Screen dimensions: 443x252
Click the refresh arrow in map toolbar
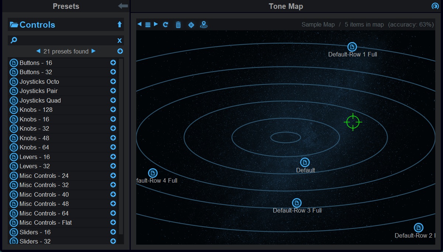pos(166,25)
